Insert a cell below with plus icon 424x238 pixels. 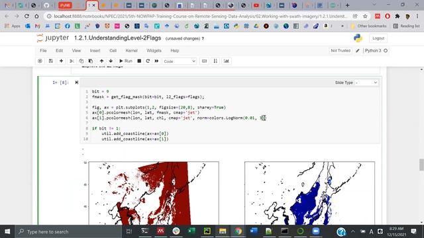tap(61, 61)
